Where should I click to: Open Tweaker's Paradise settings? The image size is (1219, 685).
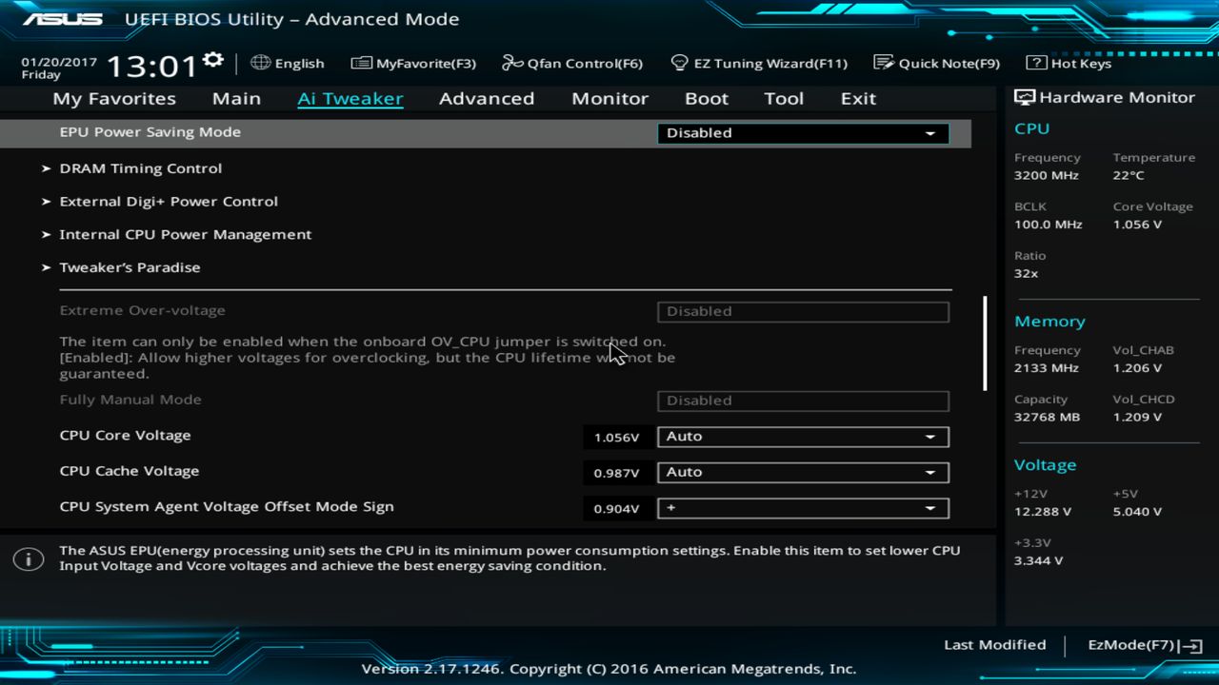point(130,267)
